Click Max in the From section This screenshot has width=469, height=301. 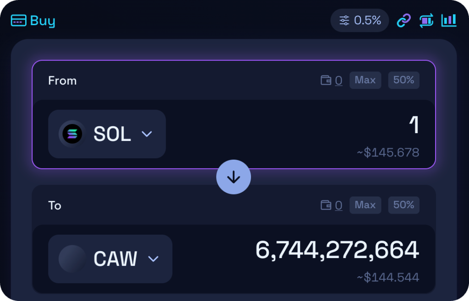(365, 80)
